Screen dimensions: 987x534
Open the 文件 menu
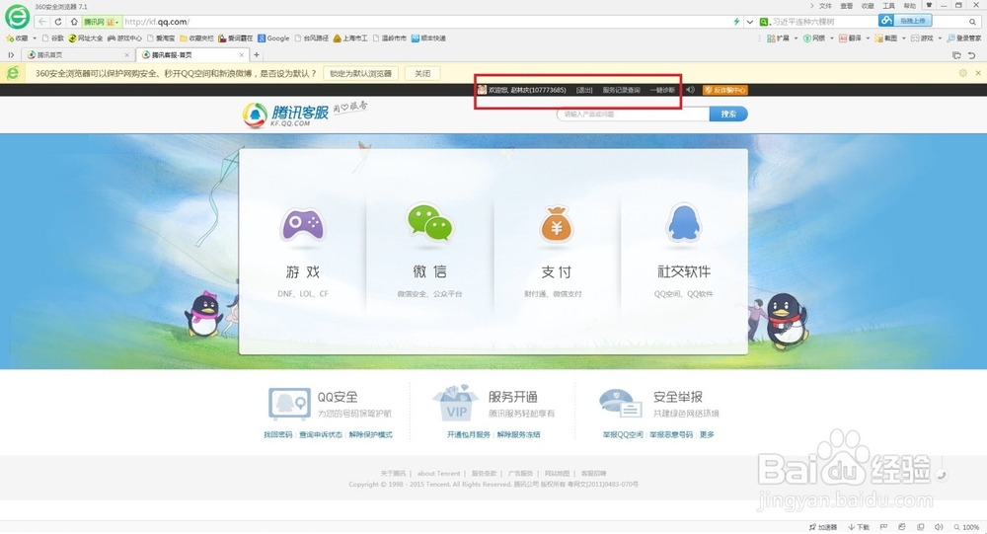825,6
